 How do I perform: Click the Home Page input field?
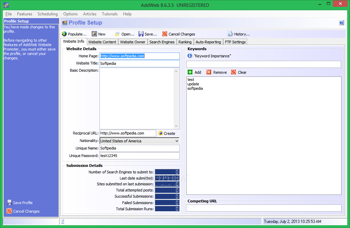[139, 56]
